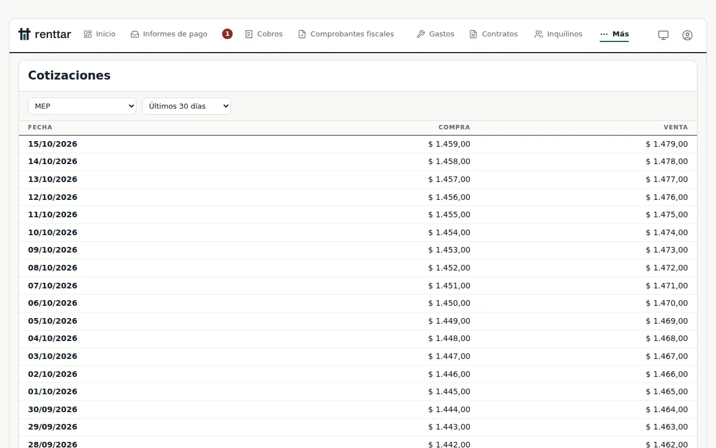Click the Cobros document icon

249,34
